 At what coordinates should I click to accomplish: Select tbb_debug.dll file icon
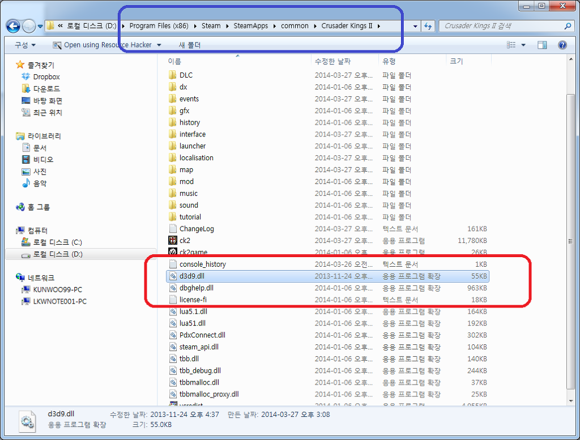pyautogui.click(x=173, y=370)
